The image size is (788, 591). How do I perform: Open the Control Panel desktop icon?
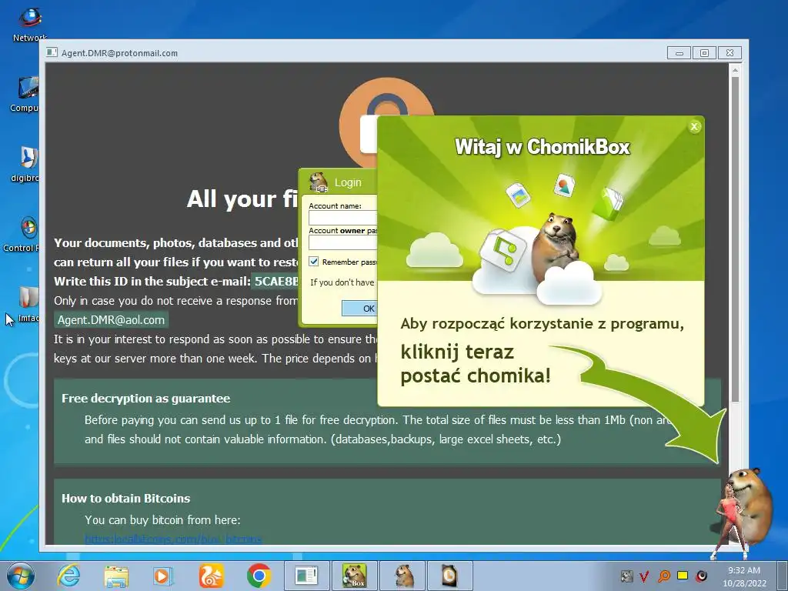point(21,234)
